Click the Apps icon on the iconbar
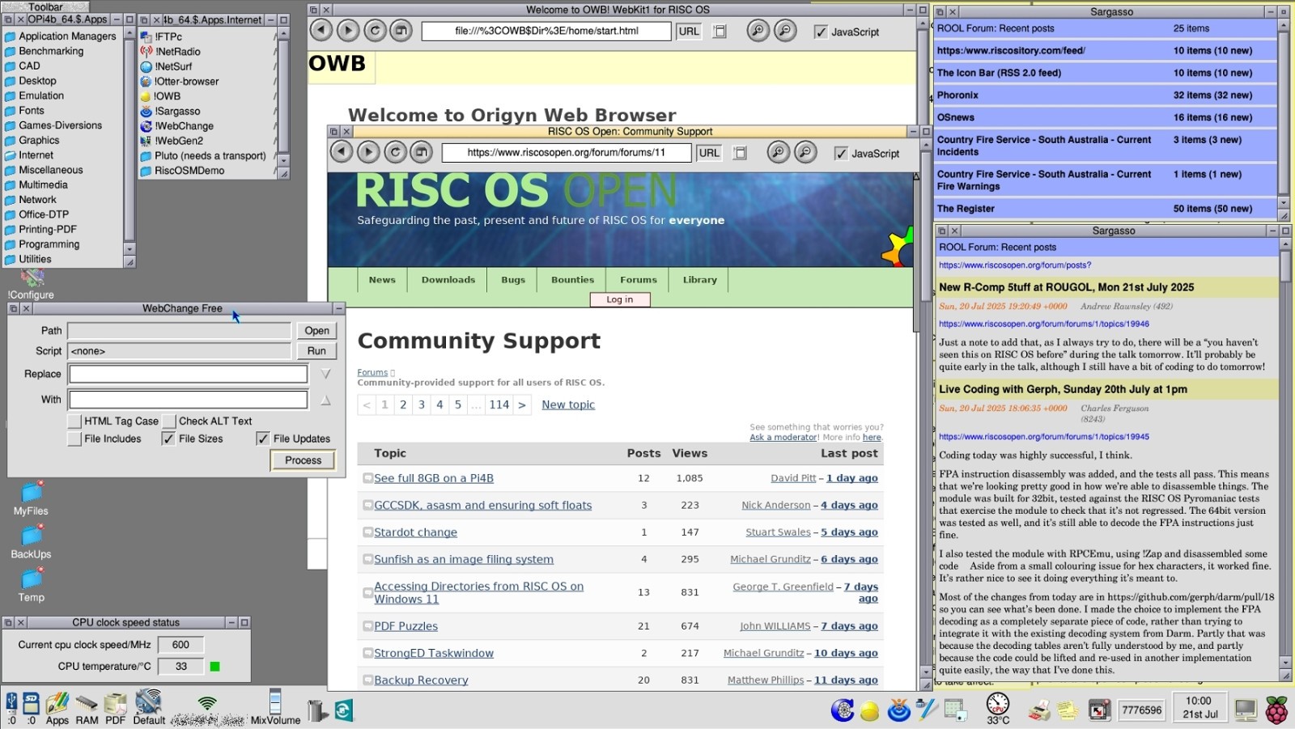Image resolution: width=1295 pixels, height=729 pixels. pos(57,708)
